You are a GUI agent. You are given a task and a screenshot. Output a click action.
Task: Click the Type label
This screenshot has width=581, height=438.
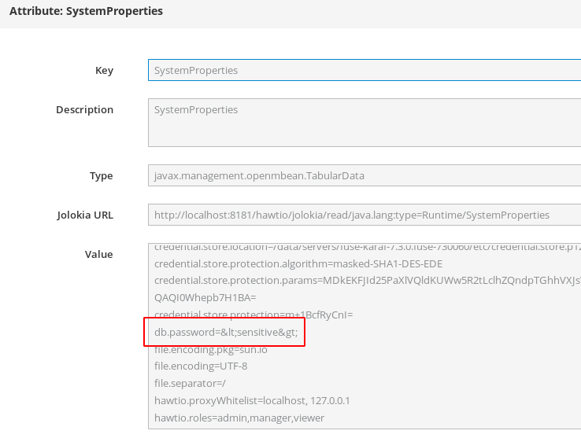point(101,176)
